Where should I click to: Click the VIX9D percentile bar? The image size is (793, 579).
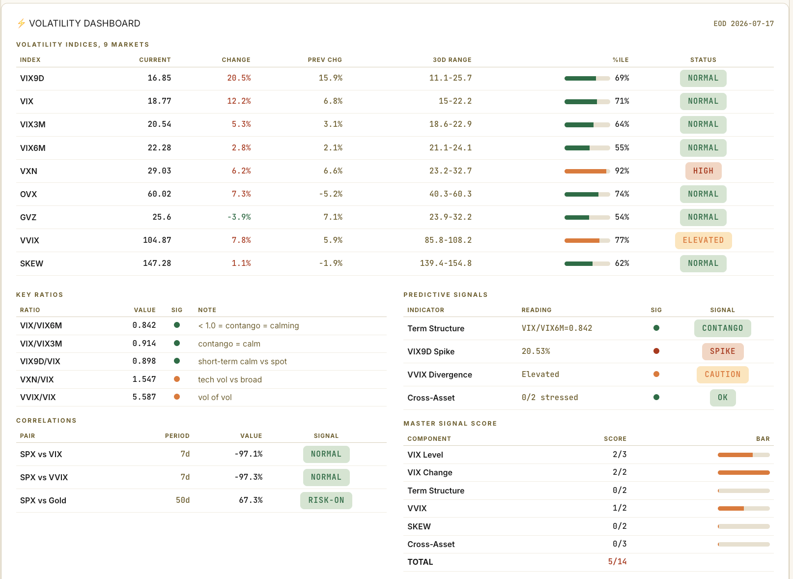coord(587,78)
